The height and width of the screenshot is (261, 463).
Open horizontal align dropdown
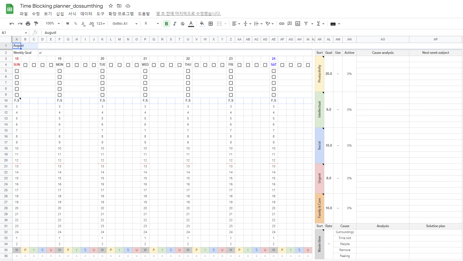point(236,24)
